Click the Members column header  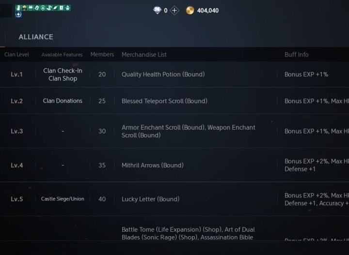click(x=102, y=55)
